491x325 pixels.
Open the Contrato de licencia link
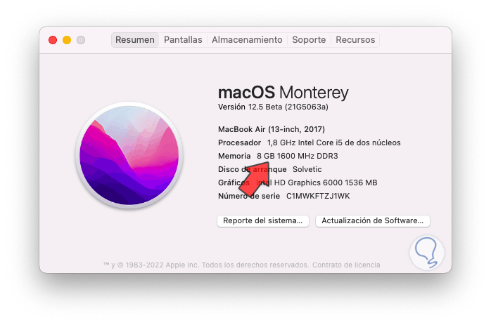[x=346, y=265]
